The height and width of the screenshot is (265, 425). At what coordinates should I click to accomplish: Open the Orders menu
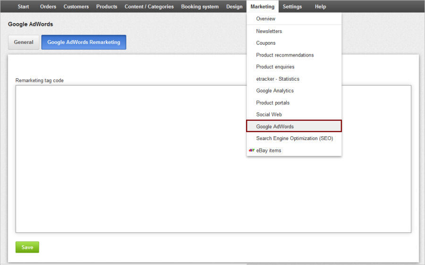pyautogui.click(x=48, y=7)
